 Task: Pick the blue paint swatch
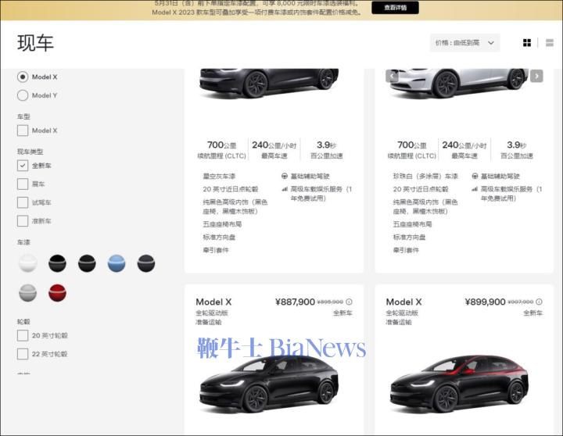[117, 263]
